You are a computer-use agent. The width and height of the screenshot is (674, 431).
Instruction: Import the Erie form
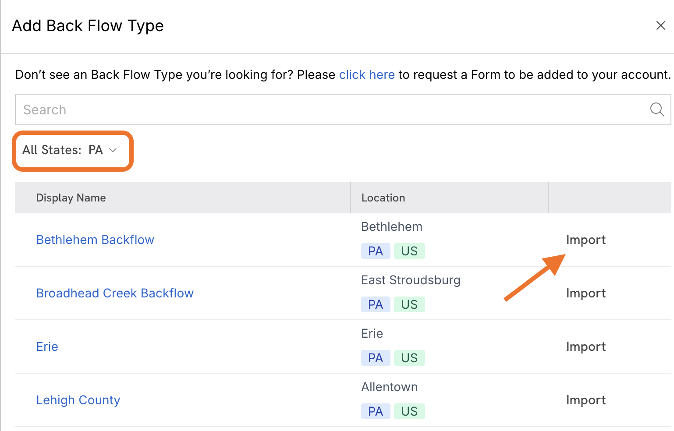coord(586,347)
